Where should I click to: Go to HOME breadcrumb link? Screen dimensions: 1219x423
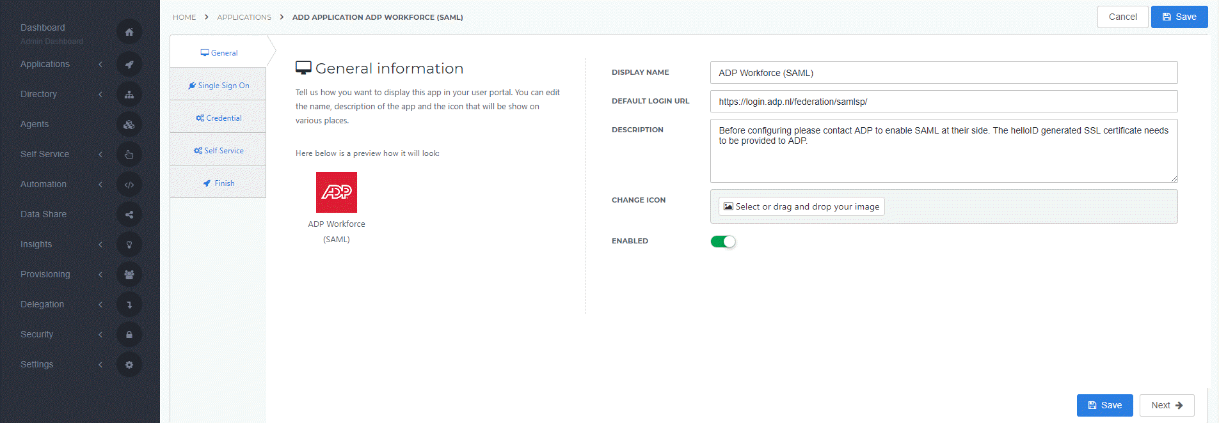184,17
